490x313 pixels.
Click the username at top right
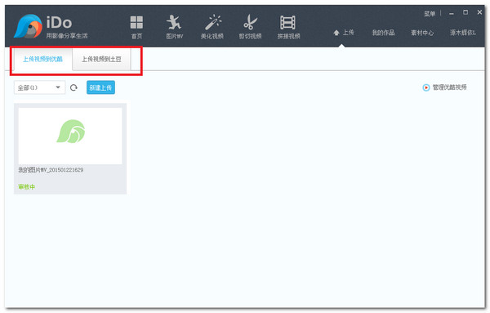pos(463,33)
